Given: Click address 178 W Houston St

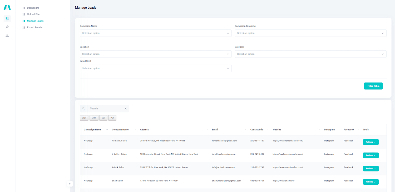Looking at the screenshot, I should [159, 181].
